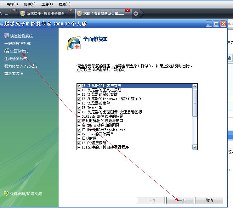Close the 超级兔子IE修复专家 window
Image resolution: width=233 pixels, height=208 pixels.
(223, 24)
